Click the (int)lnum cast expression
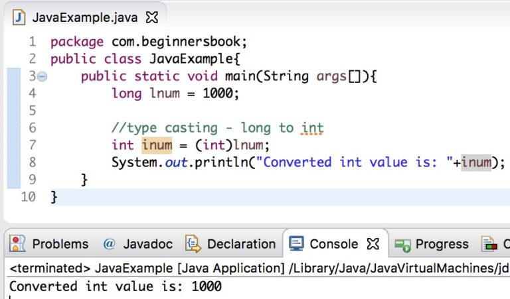The height and width of the screenshot is (299, 510). (x=229, y=145)
